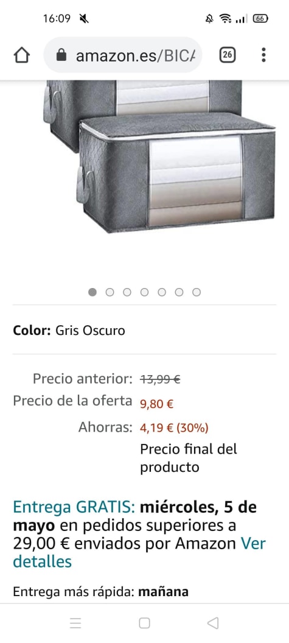Viewport: 289px width, 643px height.
Task: Tap the battery indicator in status bar
Action: pyautogui.click(x=261, y=18)
